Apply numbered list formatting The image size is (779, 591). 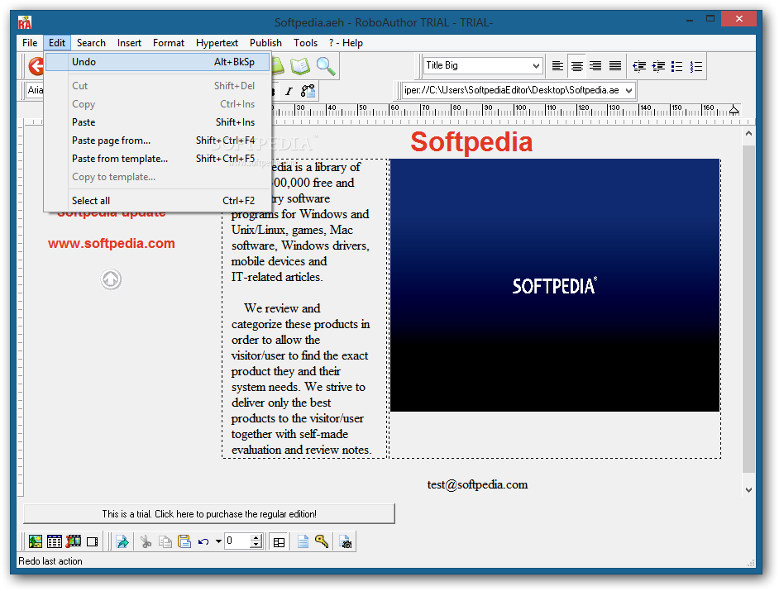point(696,66)
